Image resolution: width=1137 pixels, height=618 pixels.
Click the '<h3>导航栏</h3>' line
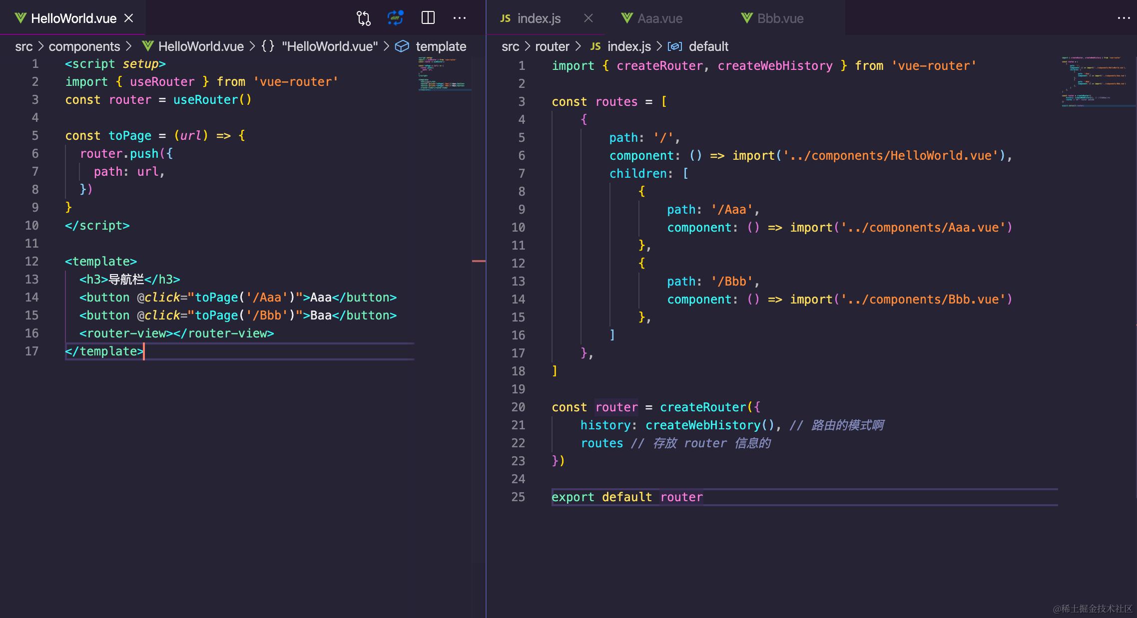(x=129, y=279)
